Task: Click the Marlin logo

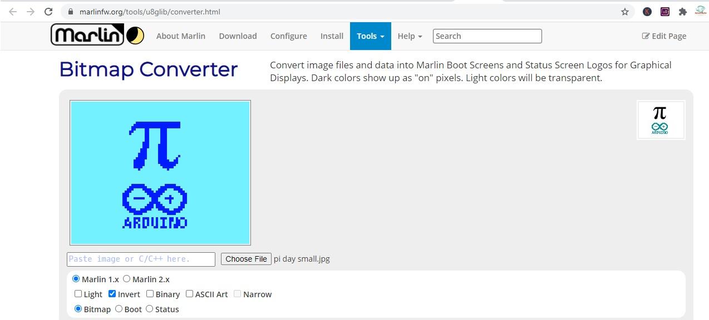Action: click(x=87, y=36)
